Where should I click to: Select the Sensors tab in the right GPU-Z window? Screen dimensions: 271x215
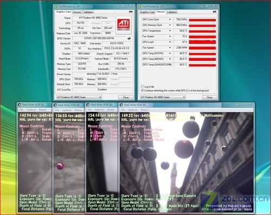[160, 11]
